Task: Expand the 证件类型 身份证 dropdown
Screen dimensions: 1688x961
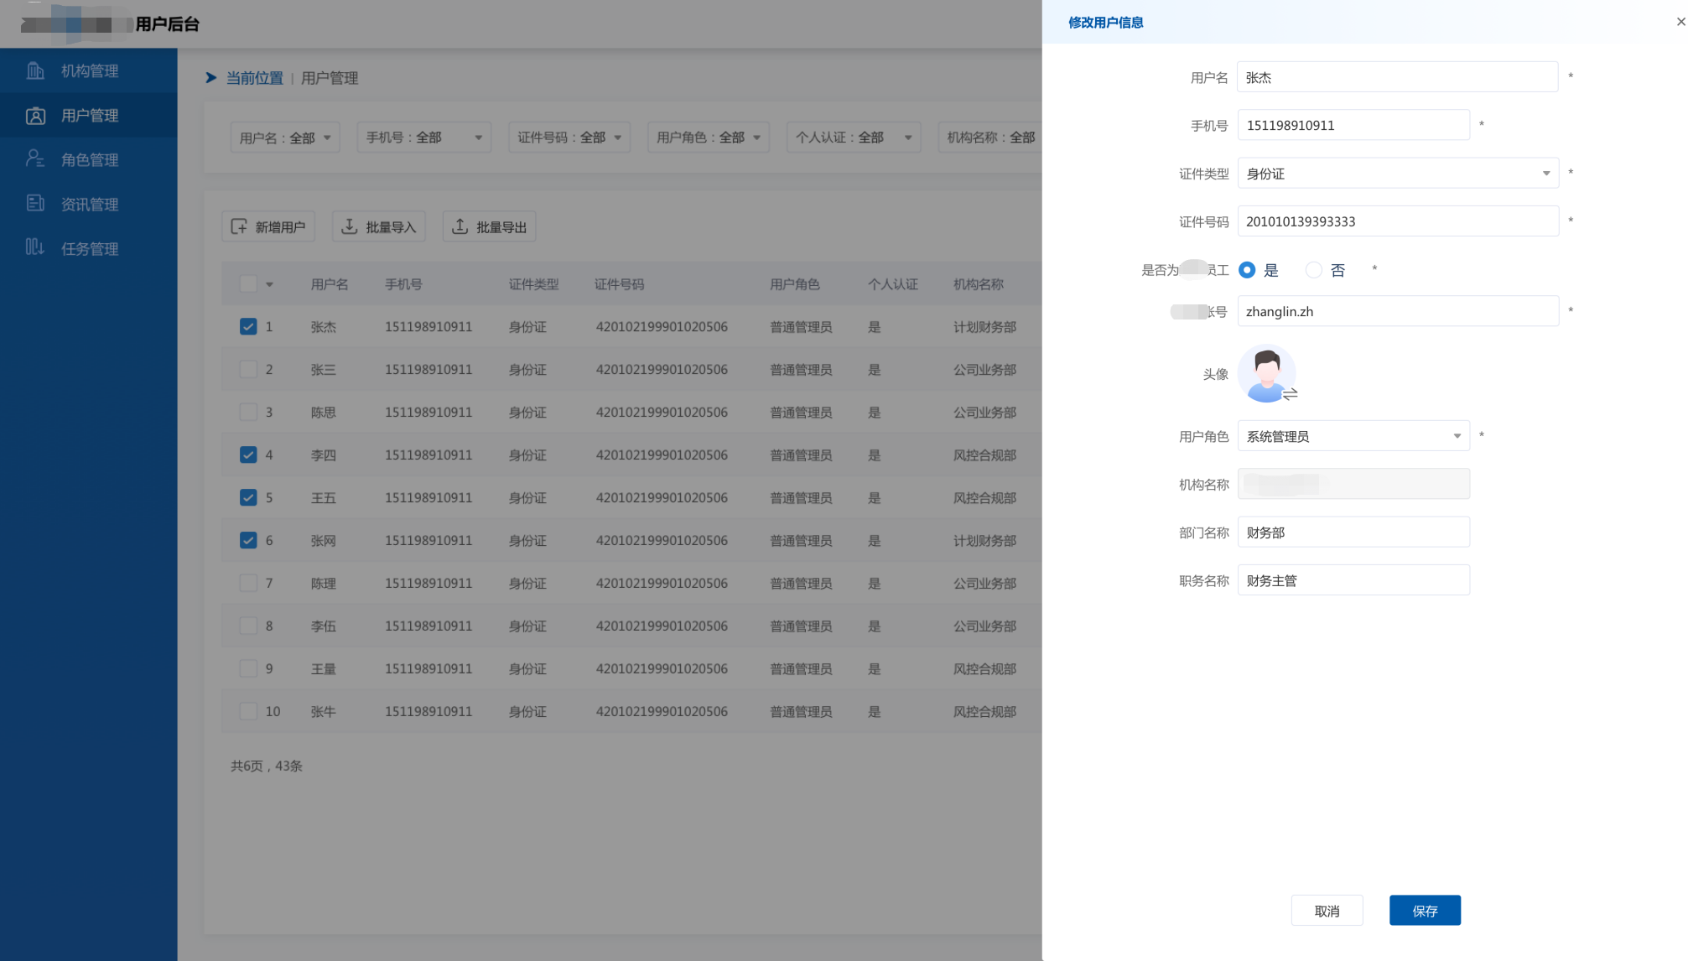Action: (1398, 174)
